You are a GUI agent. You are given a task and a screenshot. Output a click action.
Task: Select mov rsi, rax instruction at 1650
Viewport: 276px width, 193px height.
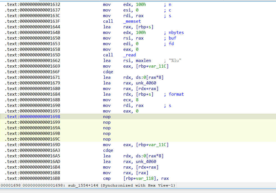pyautogui.click(x=123, y=38)
